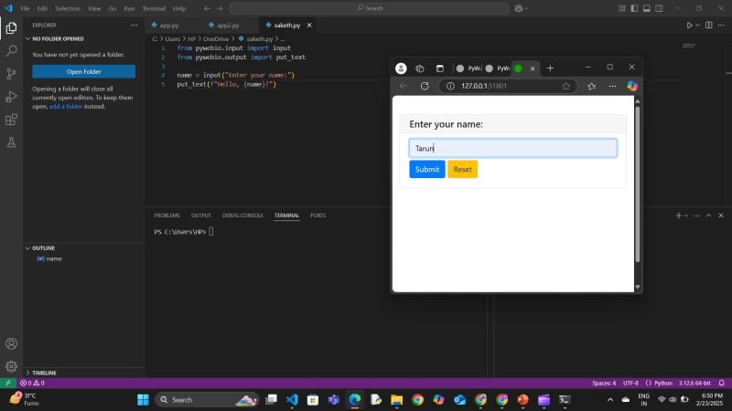Open the run button dropdown arrow
This screenshot has height=411, width=732.
(x=697, y=26)
